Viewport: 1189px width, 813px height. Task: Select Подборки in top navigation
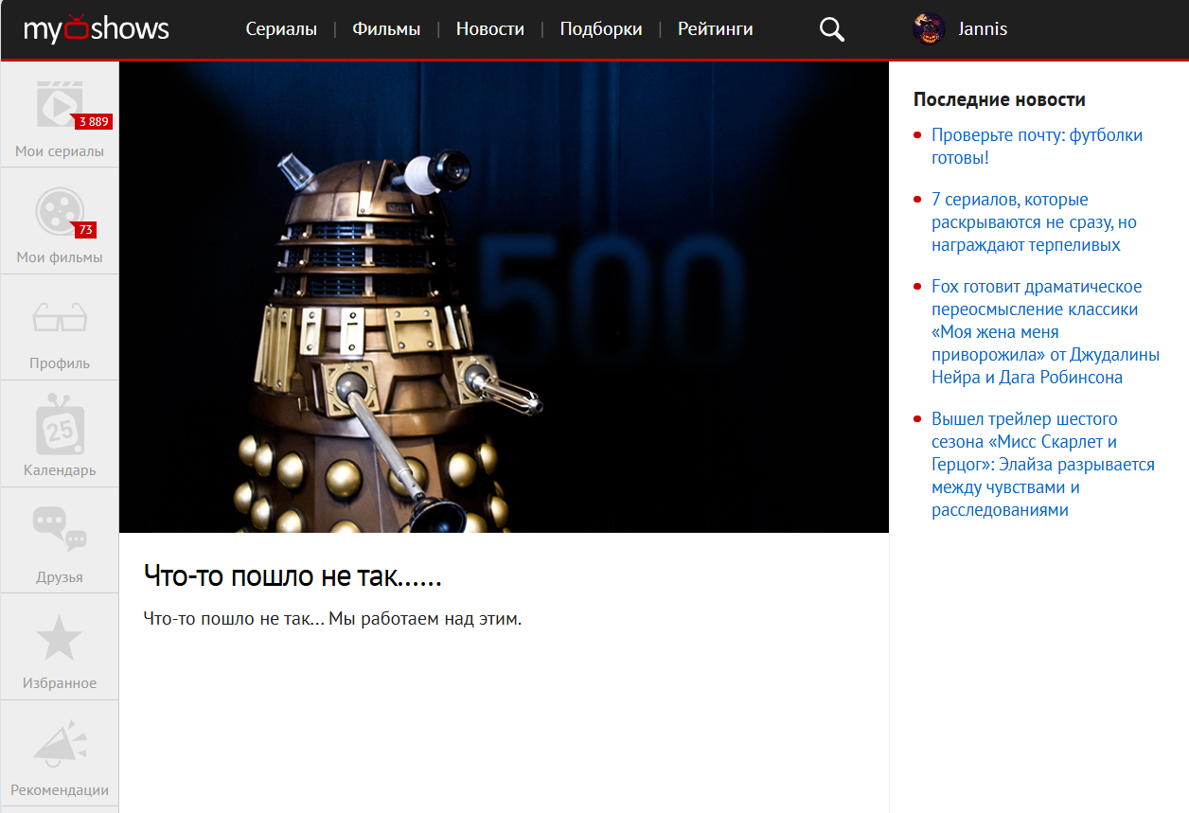(x=600, y=29)
